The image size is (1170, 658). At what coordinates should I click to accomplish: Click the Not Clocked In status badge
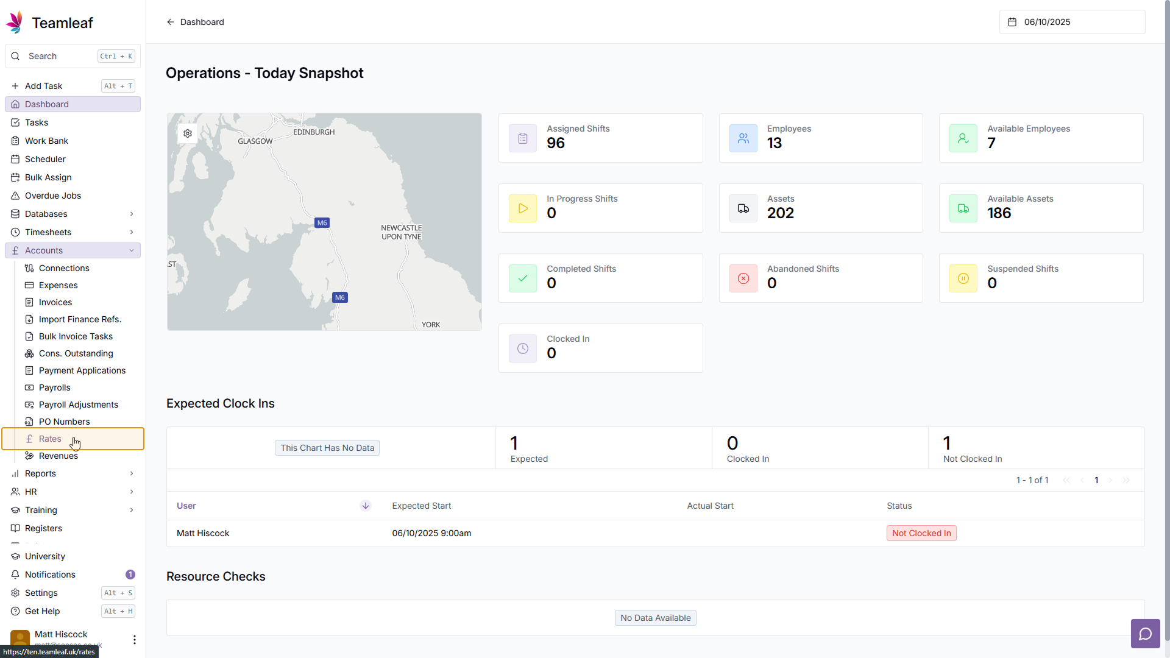coord(921,533)
